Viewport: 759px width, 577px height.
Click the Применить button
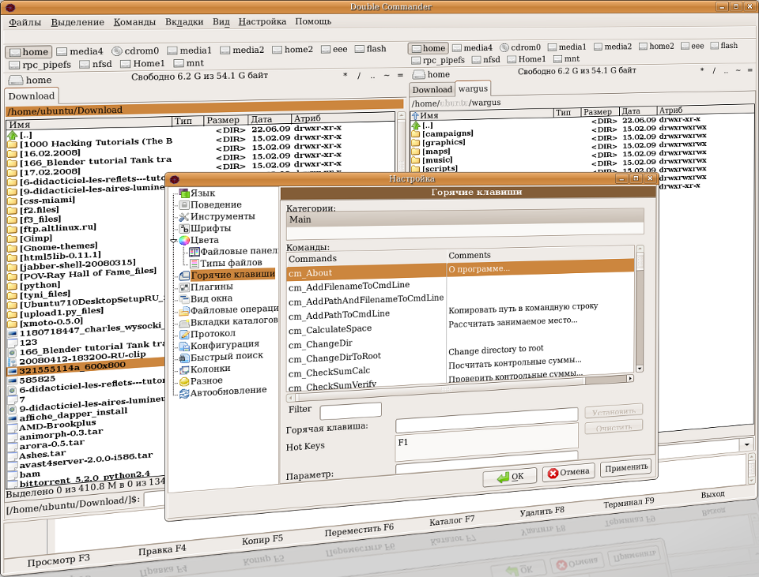(x=625, y=467)
